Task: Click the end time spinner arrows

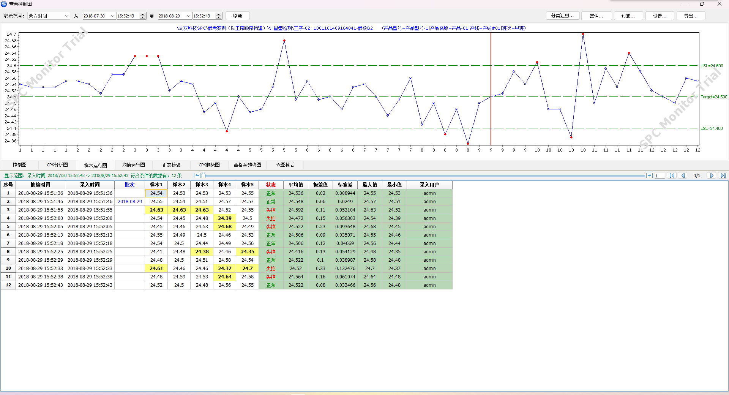Action: click(219, 16)
